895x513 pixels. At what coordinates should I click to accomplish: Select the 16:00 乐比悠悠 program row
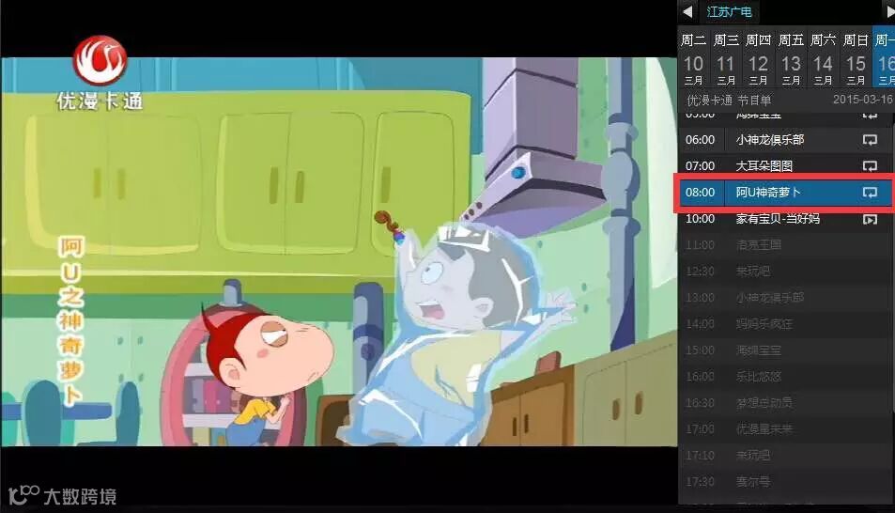(785, 377)
